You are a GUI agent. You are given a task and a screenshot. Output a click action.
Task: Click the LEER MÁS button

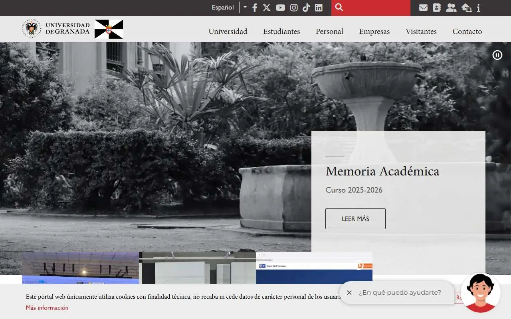(355, 219)
